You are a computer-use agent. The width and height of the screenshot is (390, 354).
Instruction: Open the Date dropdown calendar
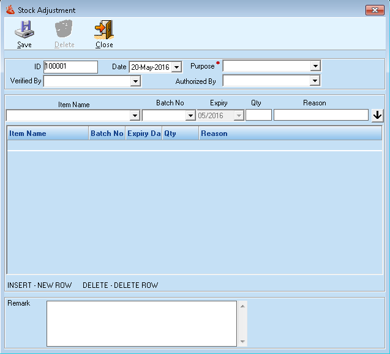(x=177, y=67)
